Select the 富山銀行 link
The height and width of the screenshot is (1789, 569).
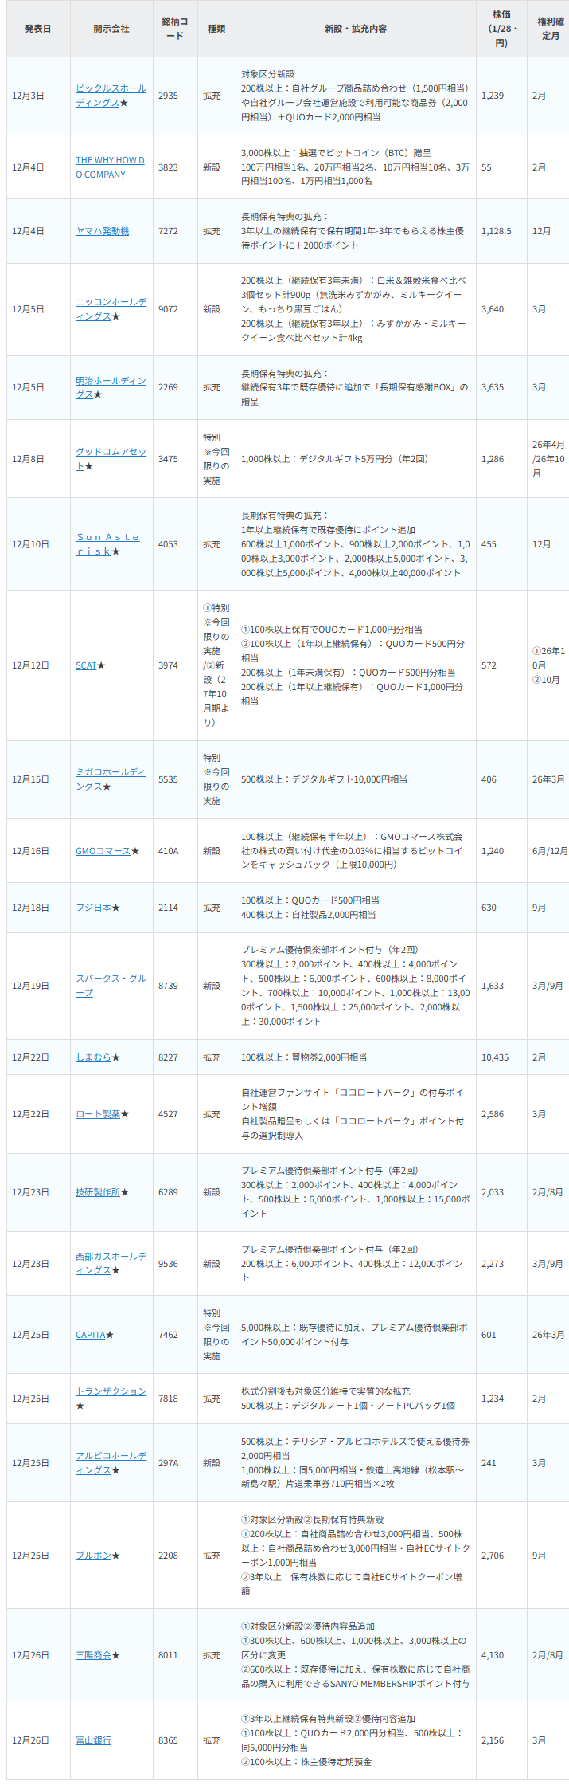click(93, 1740)
